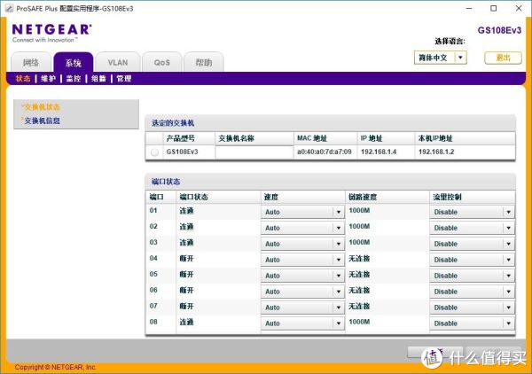Open port 02 speed Auto dropdown
The width and height of the screenshot is (532, 374).
(x=302, y=228)
